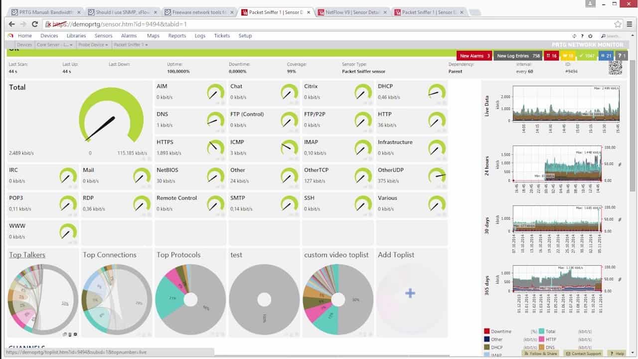The image size is (638, 359).
Task: Open the Tickets menu
Action: click(x=222, y=35)
